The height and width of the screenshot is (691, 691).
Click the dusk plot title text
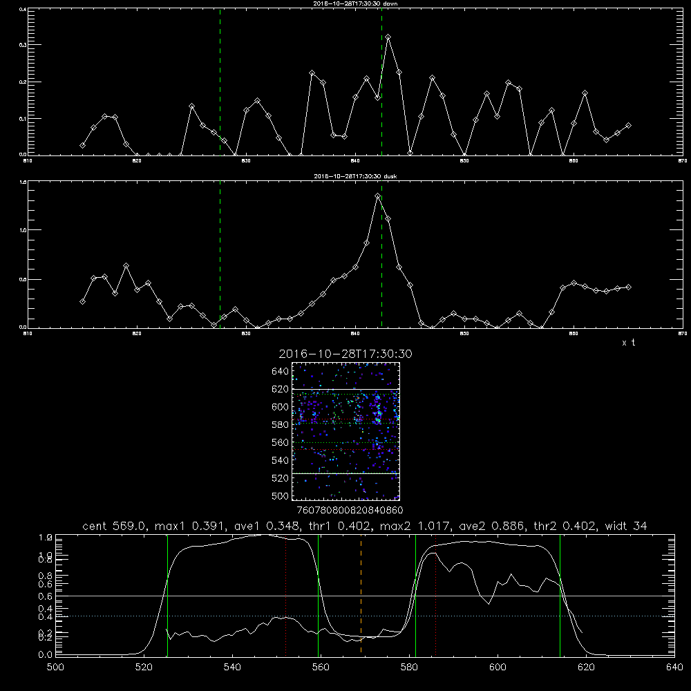(355, 176)
